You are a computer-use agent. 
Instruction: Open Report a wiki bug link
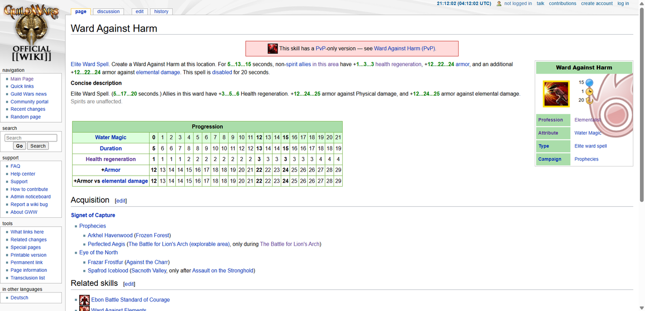(29, 204)
